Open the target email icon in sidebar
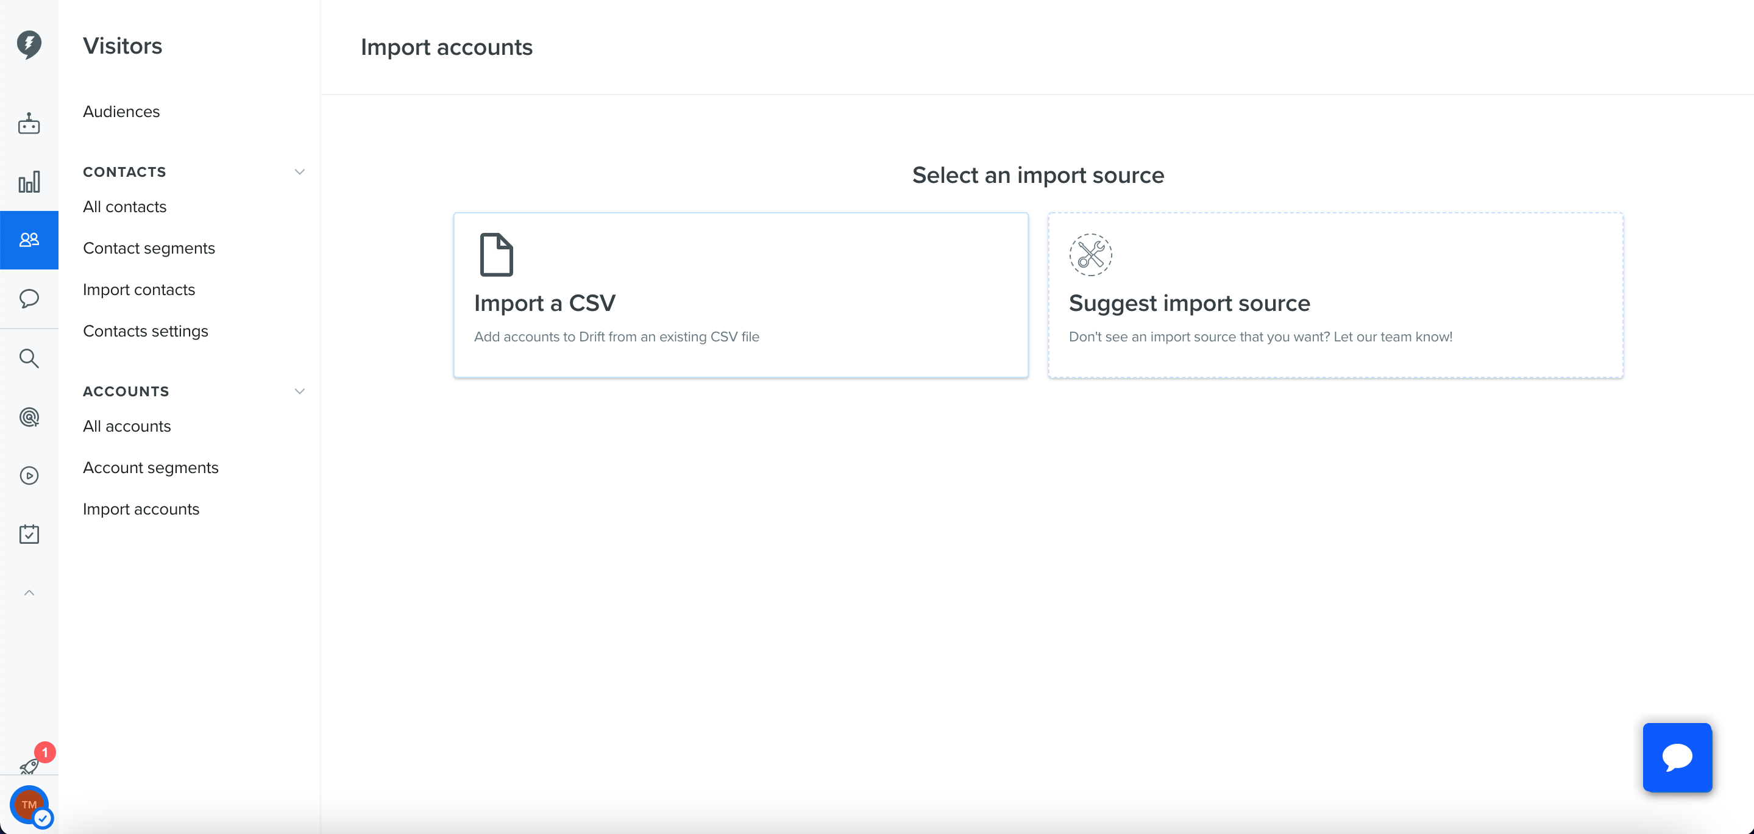The height and width of the screenshot is (834, 1754). [x=29, y=416]
